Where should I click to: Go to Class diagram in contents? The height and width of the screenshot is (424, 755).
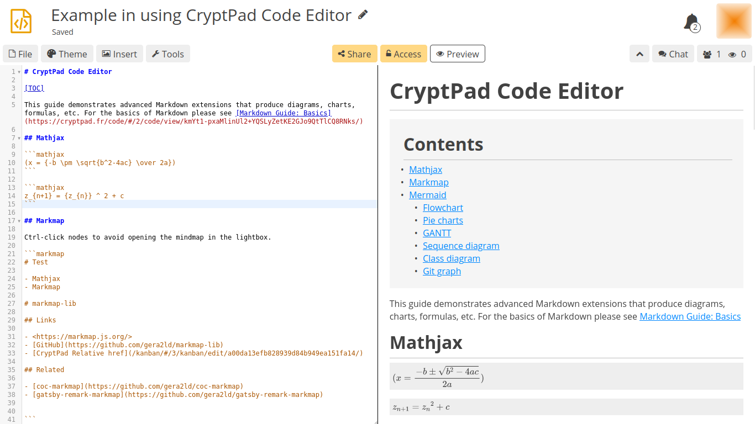(x=452, y=258)
